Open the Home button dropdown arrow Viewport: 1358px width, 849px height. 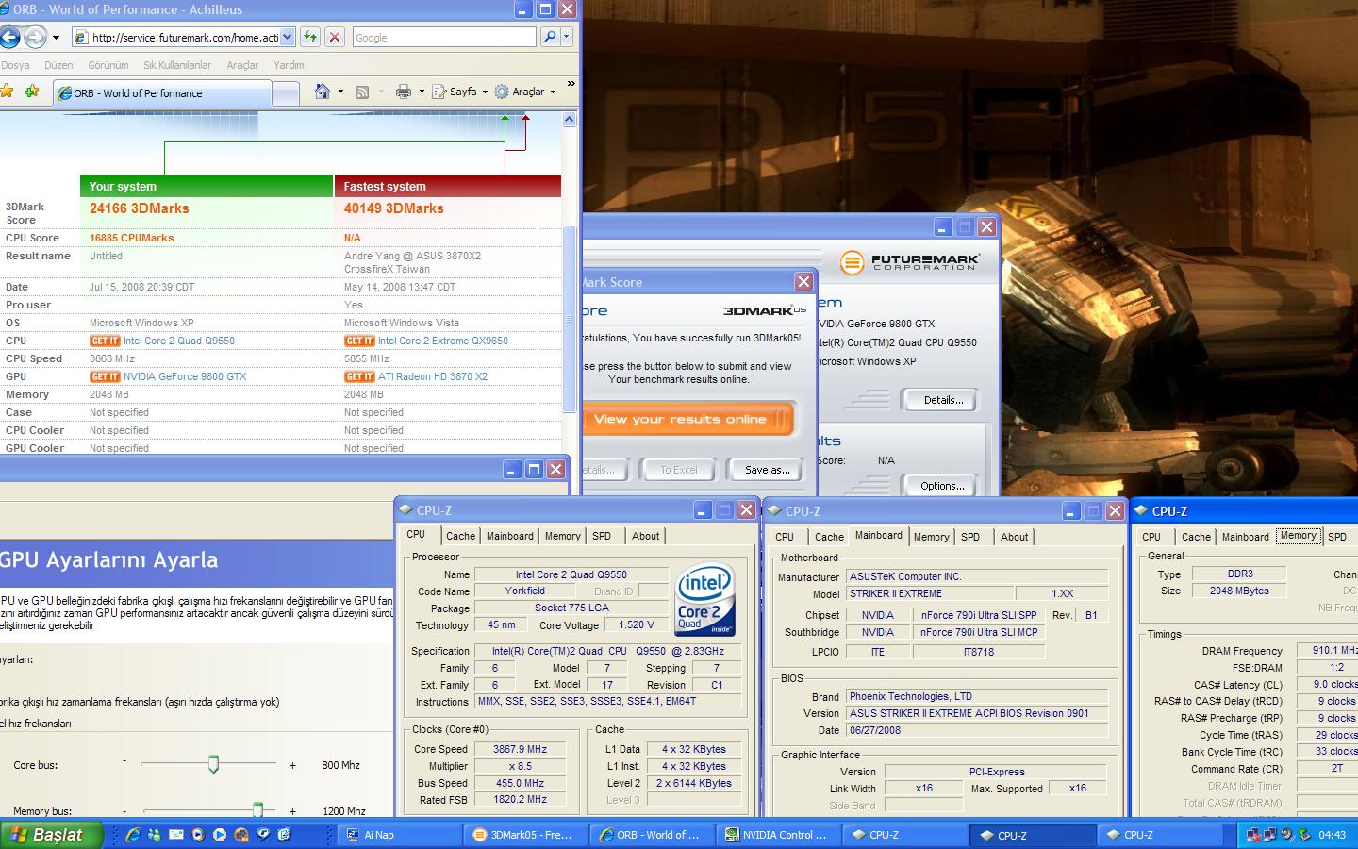coord(340,92)
